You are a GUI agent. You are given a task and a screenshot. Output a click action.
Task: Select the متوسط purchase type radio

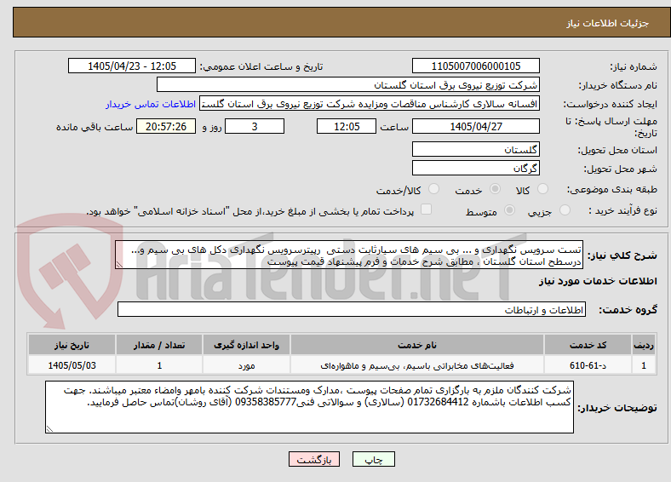510,209
